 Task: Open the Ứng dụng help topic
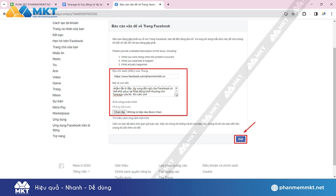tap(59, 119)
